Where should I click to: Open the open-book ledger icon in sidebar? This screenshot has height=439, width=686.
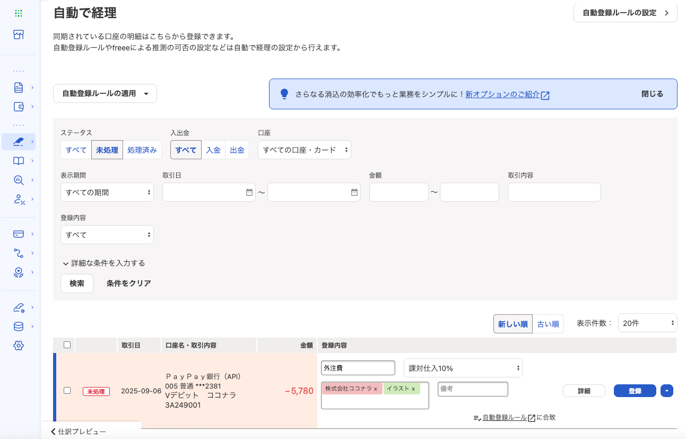pos(19,161)
